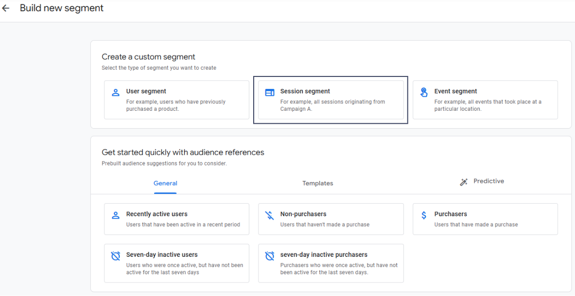Click the Event segment touch icon
This screenshot has height=296, width=575.
(424, 92)
